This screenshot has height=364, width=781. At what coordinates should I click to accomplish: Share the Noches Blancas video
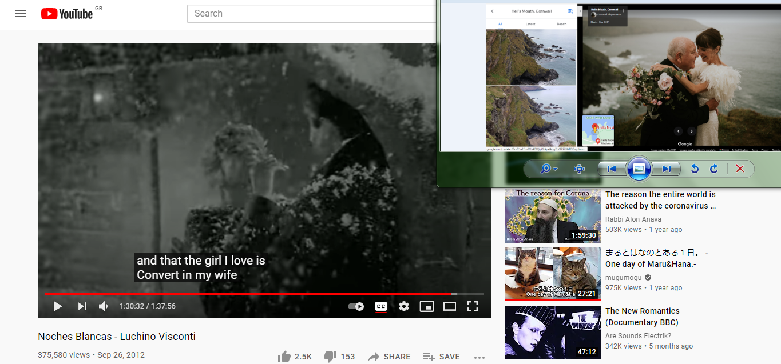[x=389, y=357]
